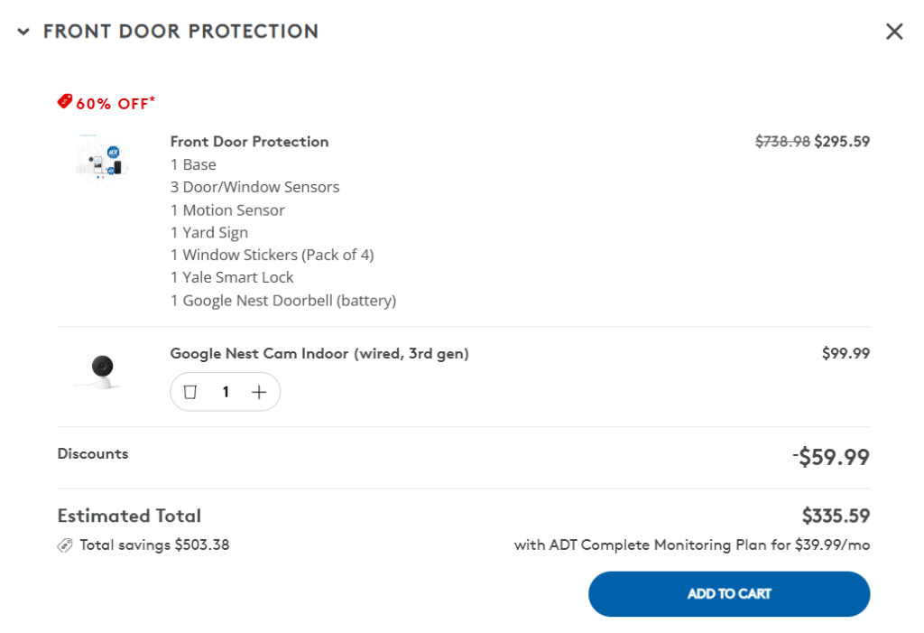The height and width of the screenshot is (633, 924).
Task: Click the Nest Cam quantity number
Action: click(x=226, y=392)
